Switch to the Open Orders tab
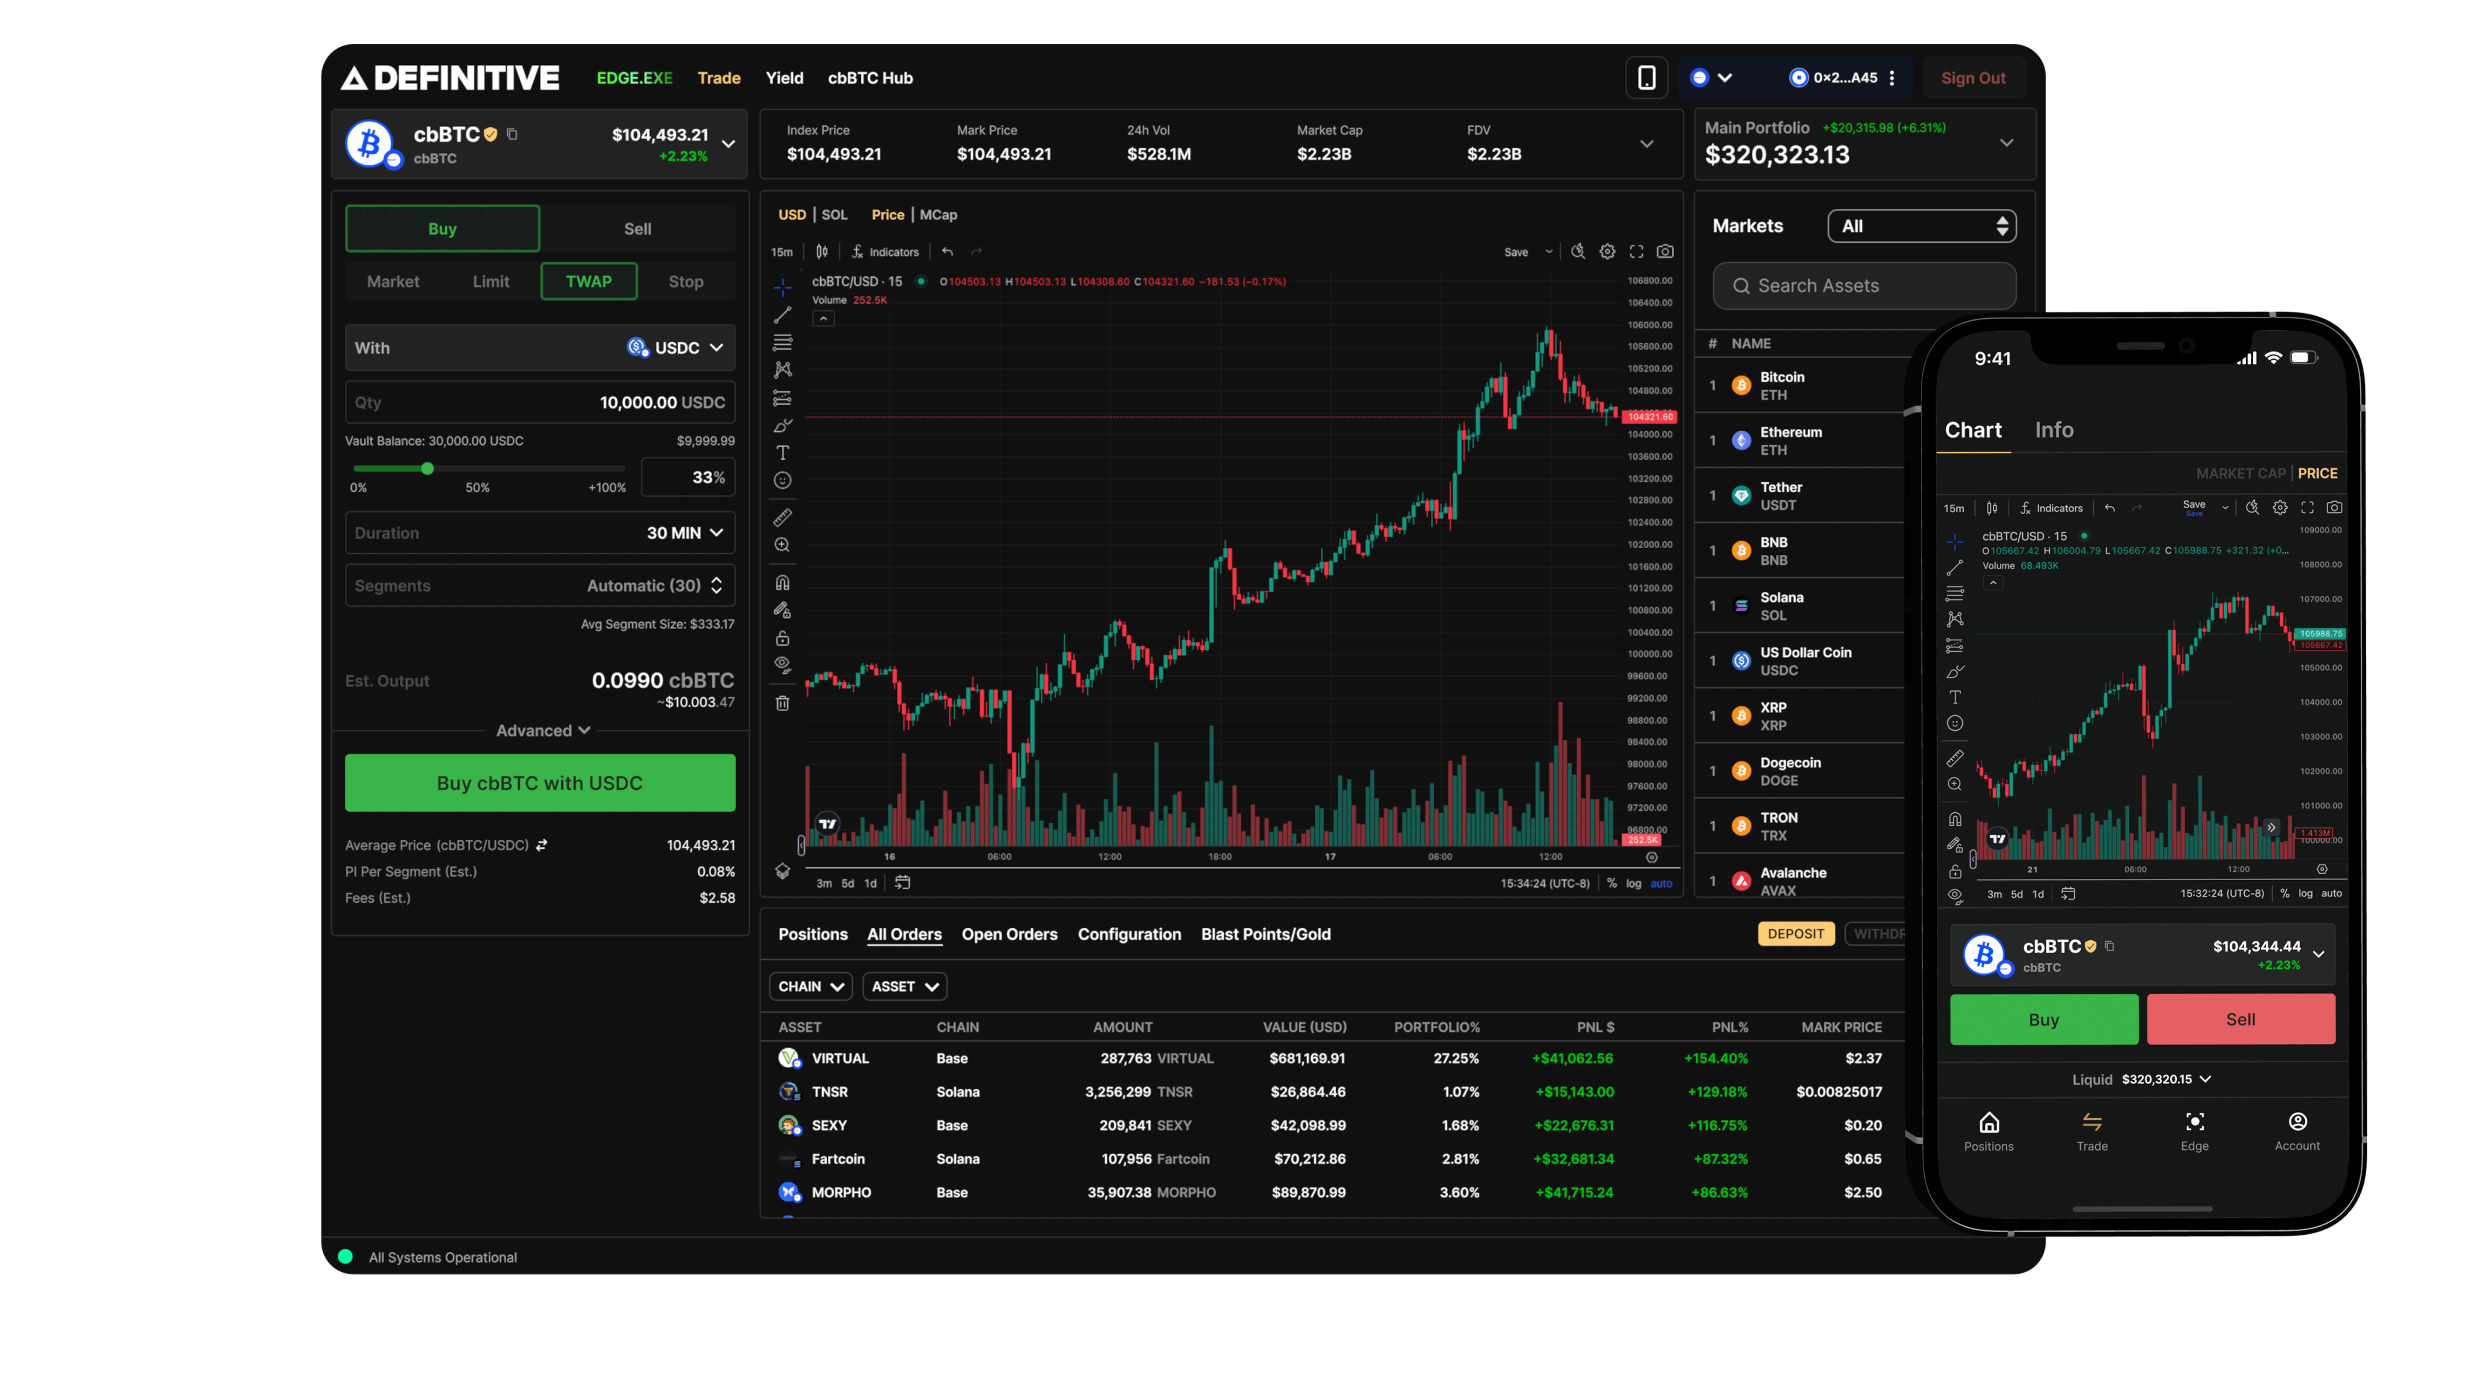2466x1387 pixels. (x=1010, y=934)
